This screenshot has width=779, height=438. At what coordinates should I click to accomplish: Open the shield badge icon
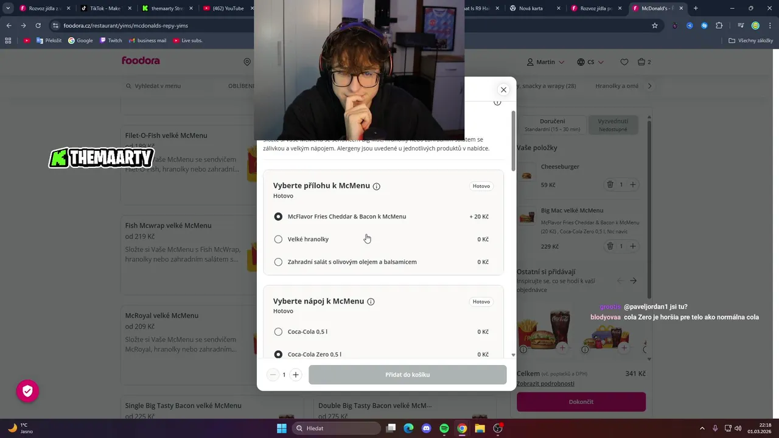point(27,391)
